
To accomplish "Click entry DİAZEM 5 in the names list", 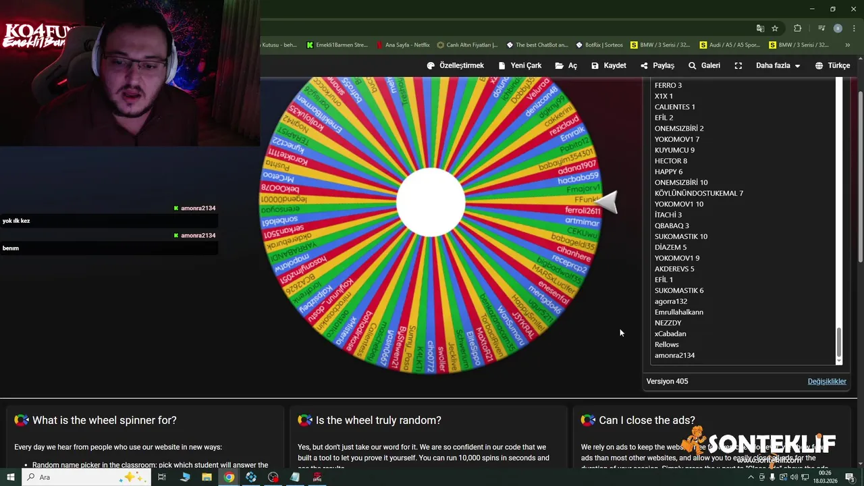I will tap(670, 247).
